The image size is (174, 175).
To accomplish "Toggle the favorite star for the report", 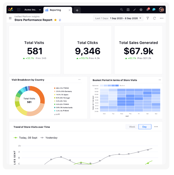I will 56,20.
